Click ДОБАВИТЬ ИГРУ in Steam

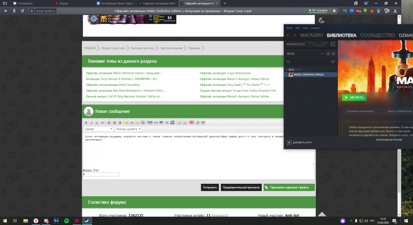click(299, 143)
